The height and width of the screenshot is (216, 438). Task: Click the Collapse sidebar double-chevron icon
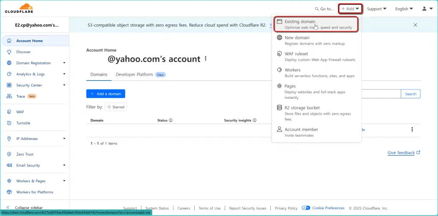pos(8,207)
